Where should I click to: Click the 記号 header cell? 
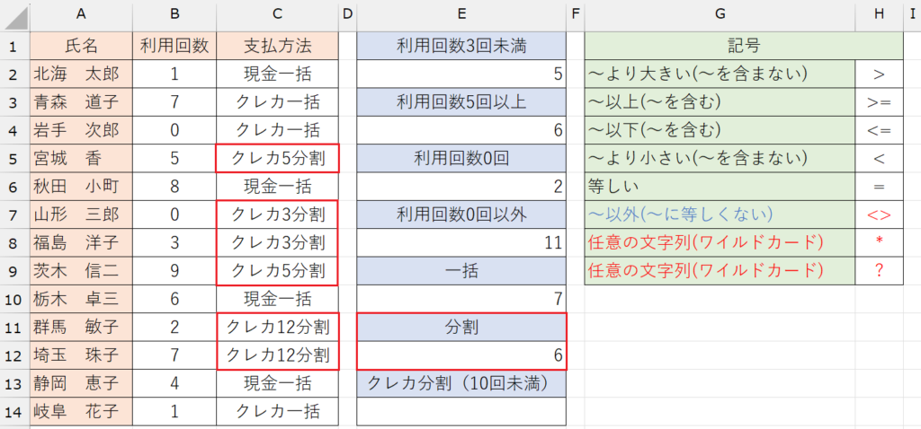[744, 45]
